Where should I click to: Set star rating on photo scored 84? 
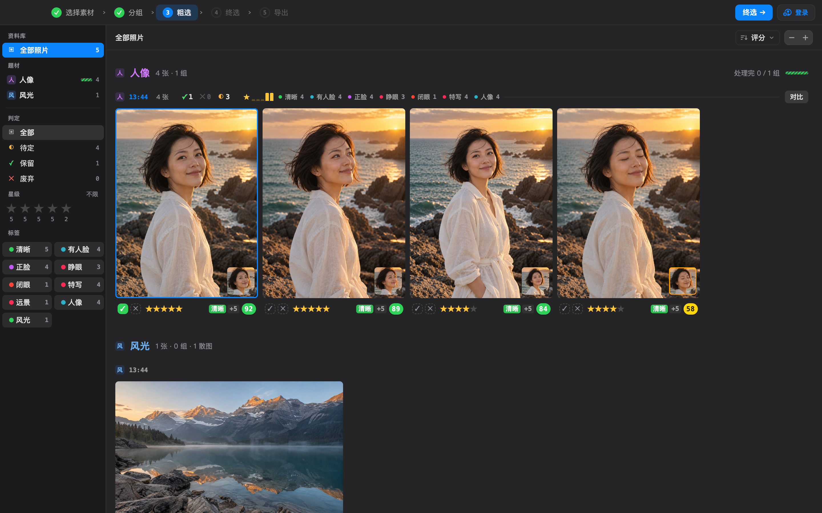[459, 309]
